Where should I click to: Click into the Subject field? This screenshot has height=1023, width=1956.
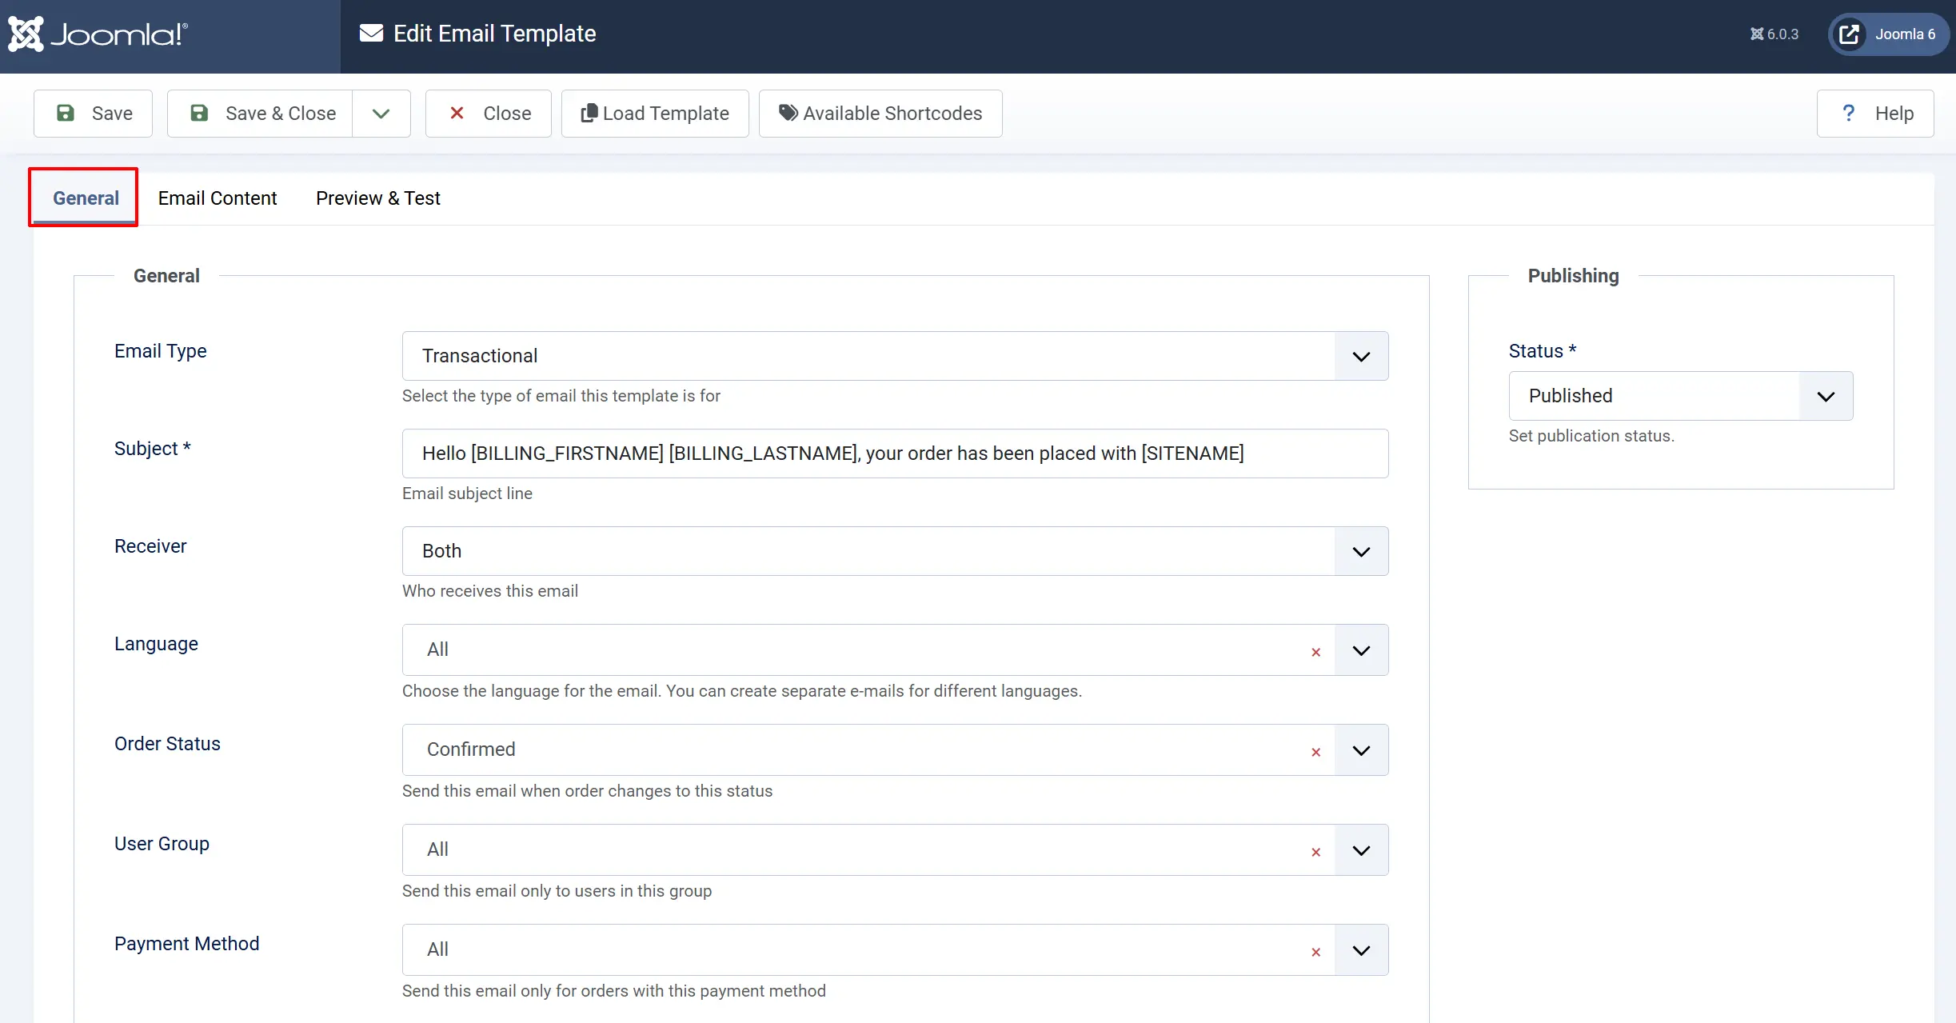895,454
